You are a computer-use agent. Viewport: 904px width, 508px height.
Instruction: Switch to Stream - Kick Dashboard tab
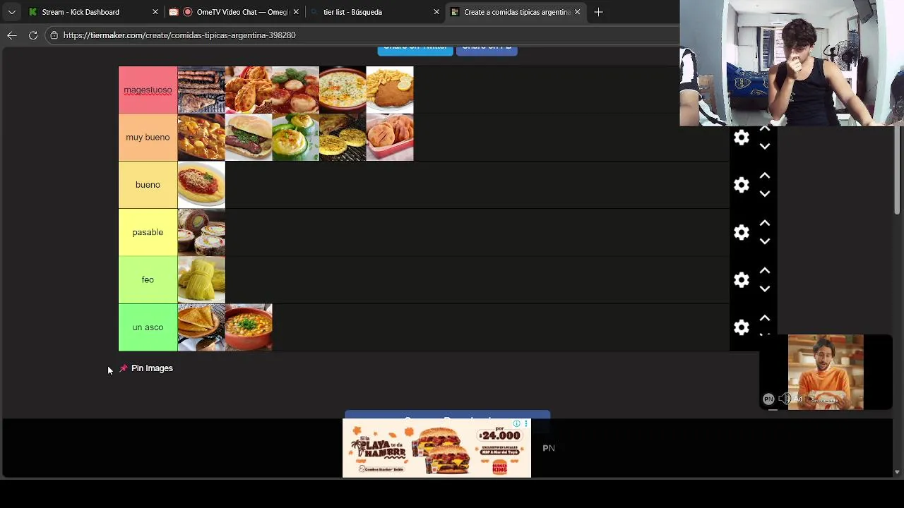point(92,12)
